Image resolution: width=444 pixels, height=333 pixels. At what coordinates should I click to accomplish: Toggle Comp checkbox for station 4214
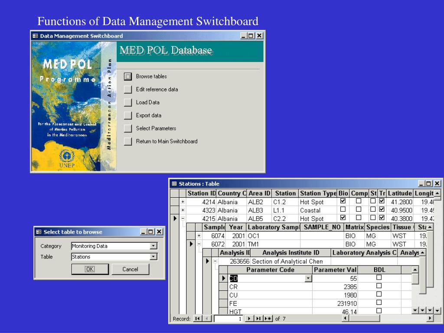(x=359, y=201)
